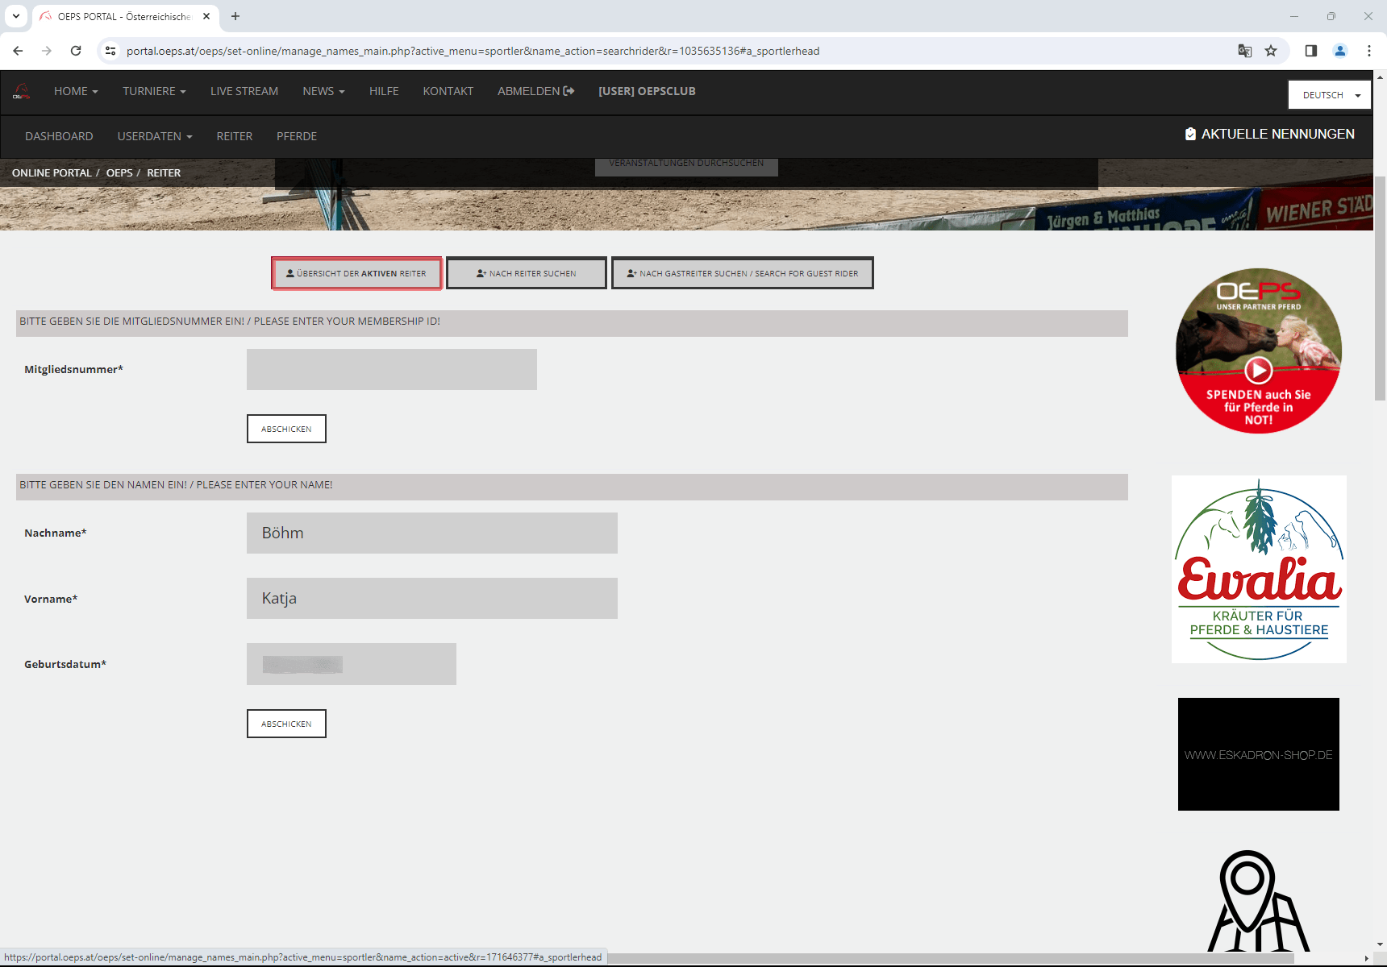This screenshot has height=967, width=1387.
Task: Expand the USERDATEN dropdown menu
Action: click(x=155, y=136)
